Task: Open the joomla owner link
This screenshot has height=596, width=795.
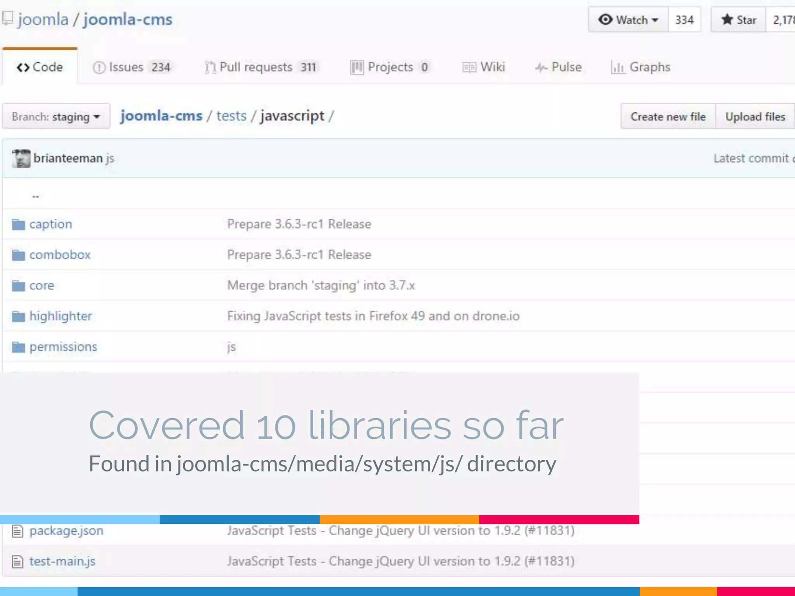Action: pos(43,19)
